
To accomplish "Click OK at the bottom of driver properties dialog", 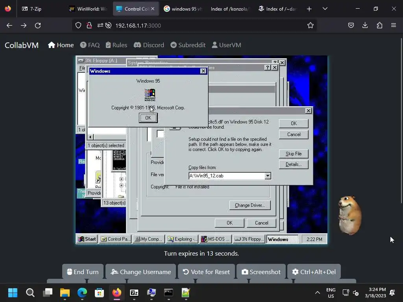I will pyautogui.click(x=229, y=223).
